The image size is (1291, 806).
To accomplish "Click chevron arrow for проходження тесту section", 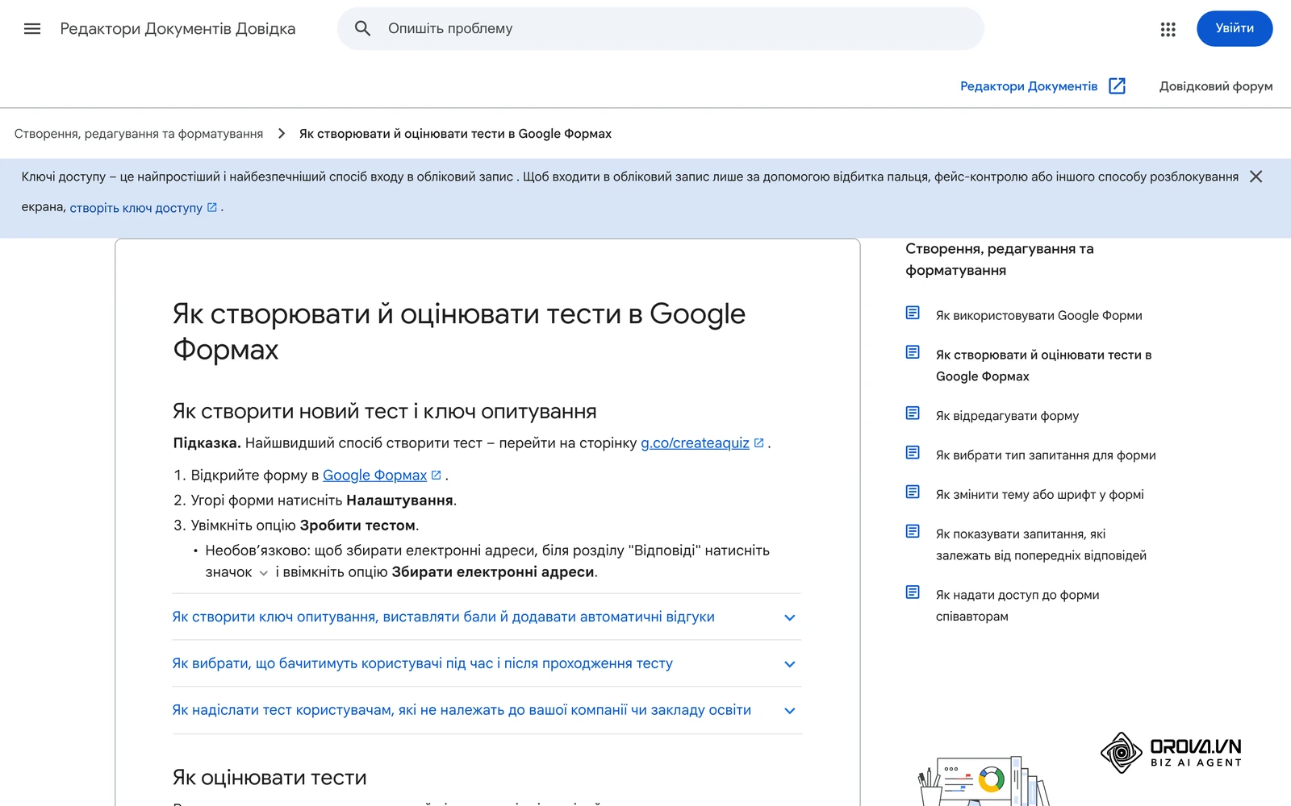I will pos(790,665).
